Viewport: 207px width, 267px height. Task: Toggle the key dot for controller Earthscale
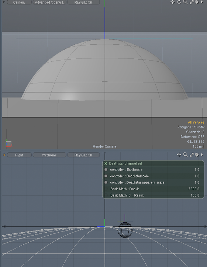pos(106,170)
